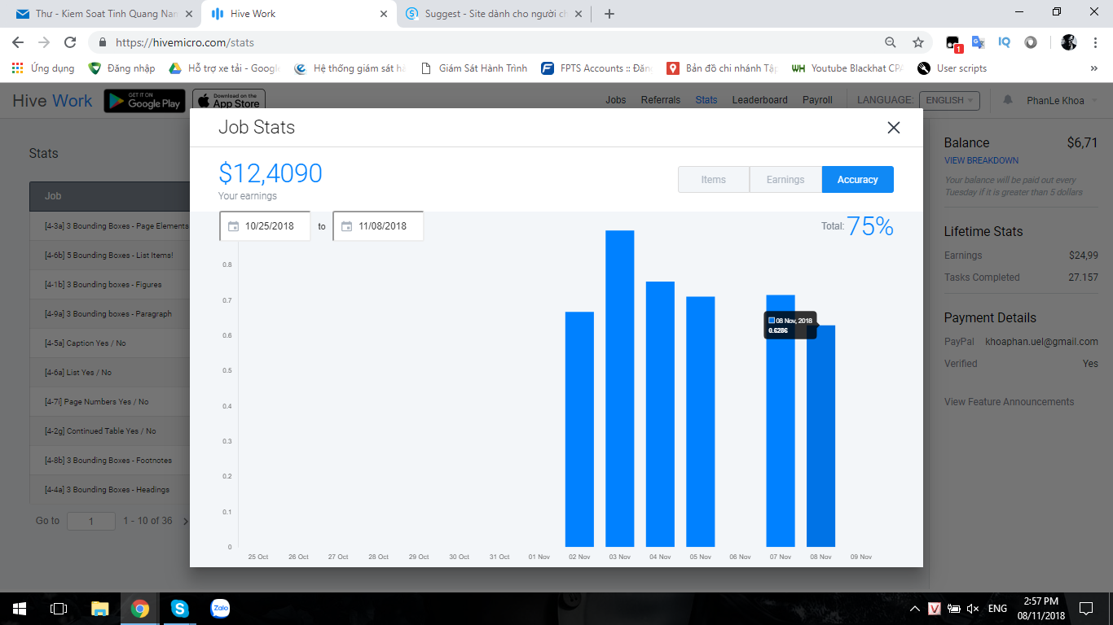Open the Giám Sát Hành Trình bookmark

(x=473, y=68)
